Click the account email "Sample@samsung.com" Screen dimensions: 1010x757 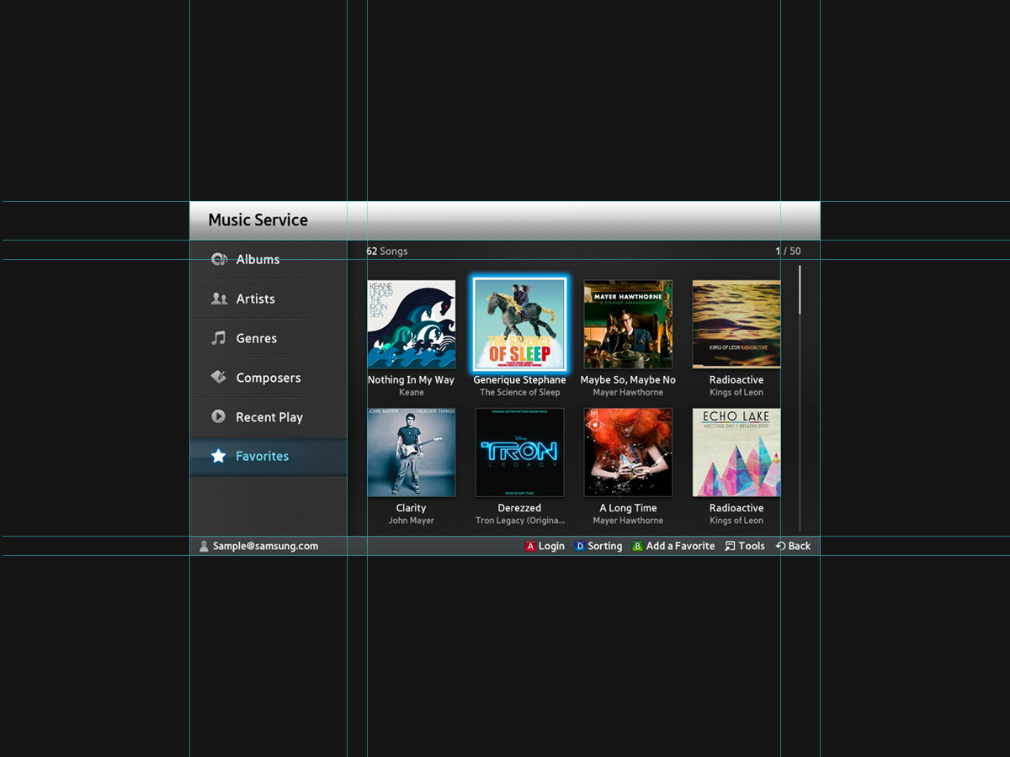pyautogui.click(x=265, y=546)
